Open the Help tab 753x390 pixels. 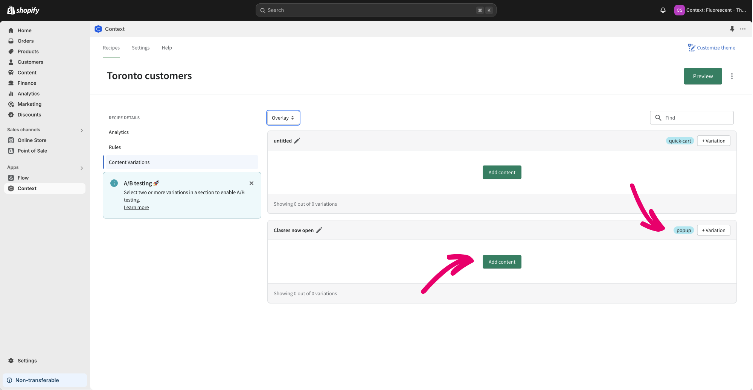point(167,48)
